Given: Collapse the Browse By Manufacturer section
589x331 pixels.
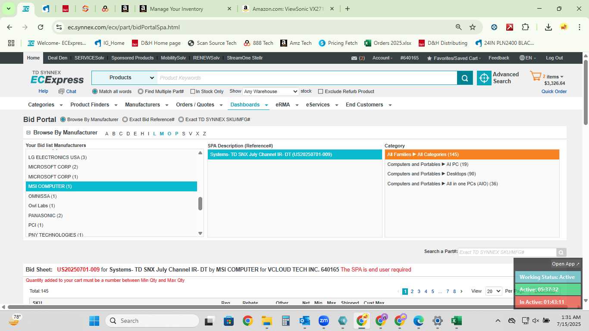Looking at the screenshot, I should [28, 133].
